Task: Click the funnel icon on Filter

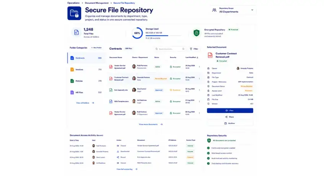Action: tap(191, 49)
